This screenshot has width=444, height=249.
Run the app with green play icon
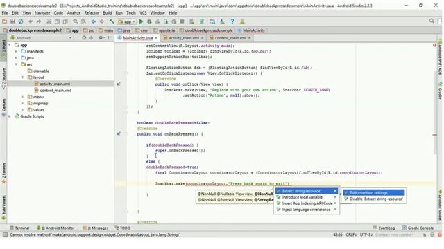point(141,21)
